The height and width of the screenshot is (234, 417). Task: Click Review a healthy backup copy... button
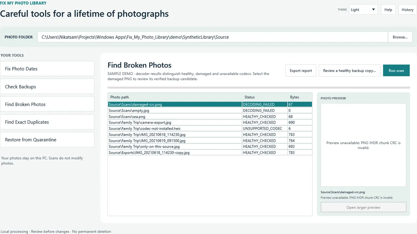(x=349, y=71)
